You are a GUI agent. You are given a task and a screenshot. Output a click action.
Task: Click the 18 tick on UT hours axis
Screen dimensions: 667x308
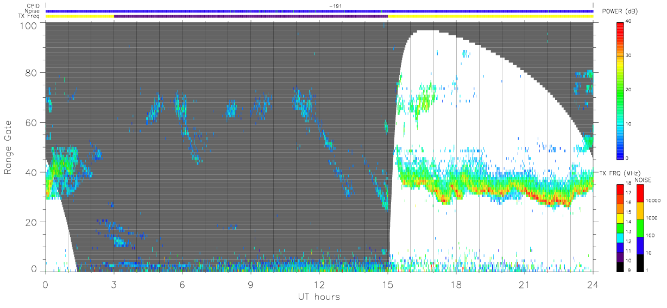pyautogui.click(x=456, y=284)
